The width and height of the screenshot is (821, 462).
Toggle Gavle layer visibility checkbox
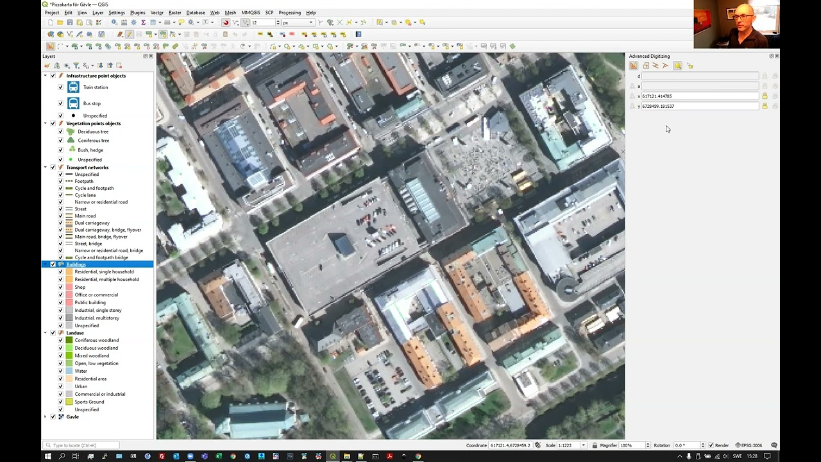[x=53, y=417]
